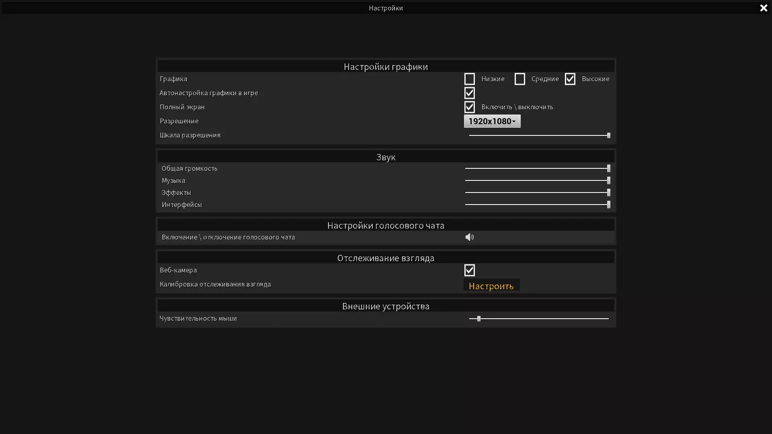
Task: Uncheck the Веб-камера eye tracking checkbox
Action: (x=469, y=270)
